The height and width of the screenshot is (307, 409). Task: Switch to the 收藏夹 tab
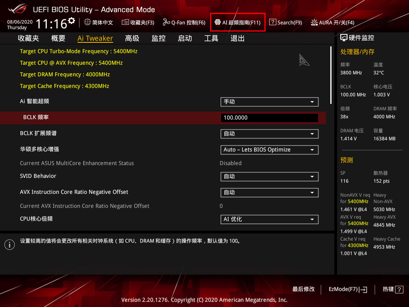click(x=28, y=38)
